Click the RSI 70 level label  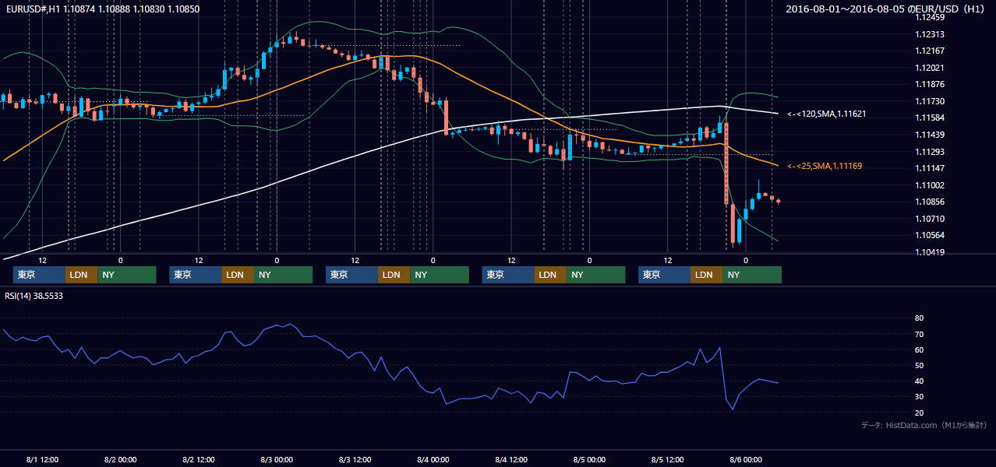pyautogui.click(x=919, y=334)
